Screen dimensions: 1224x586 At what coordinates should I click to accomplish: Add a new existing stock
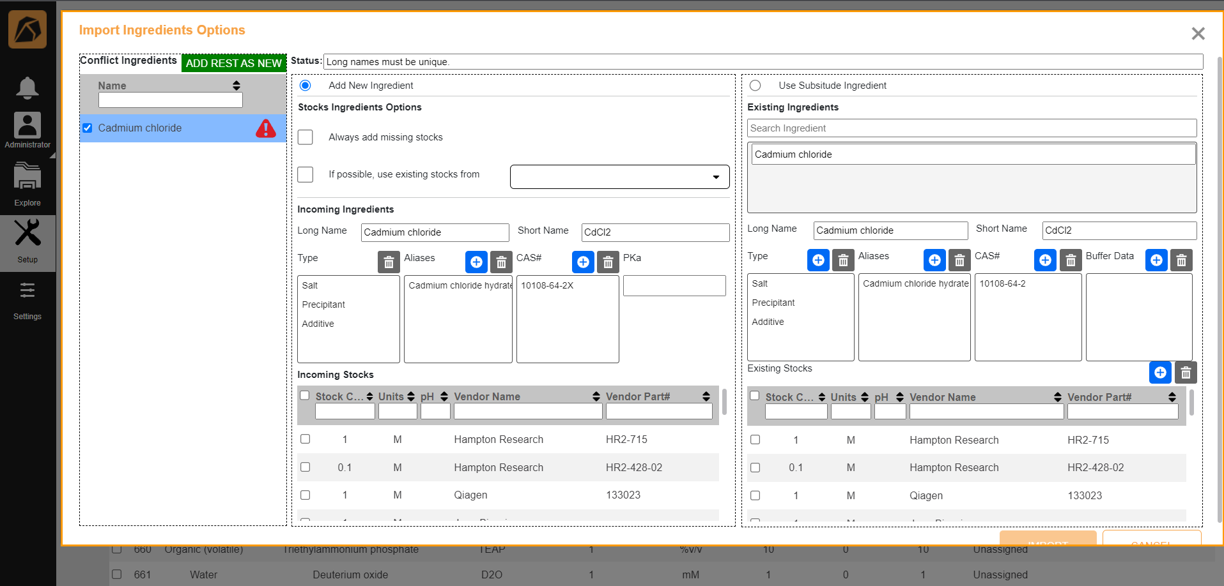1160,373
